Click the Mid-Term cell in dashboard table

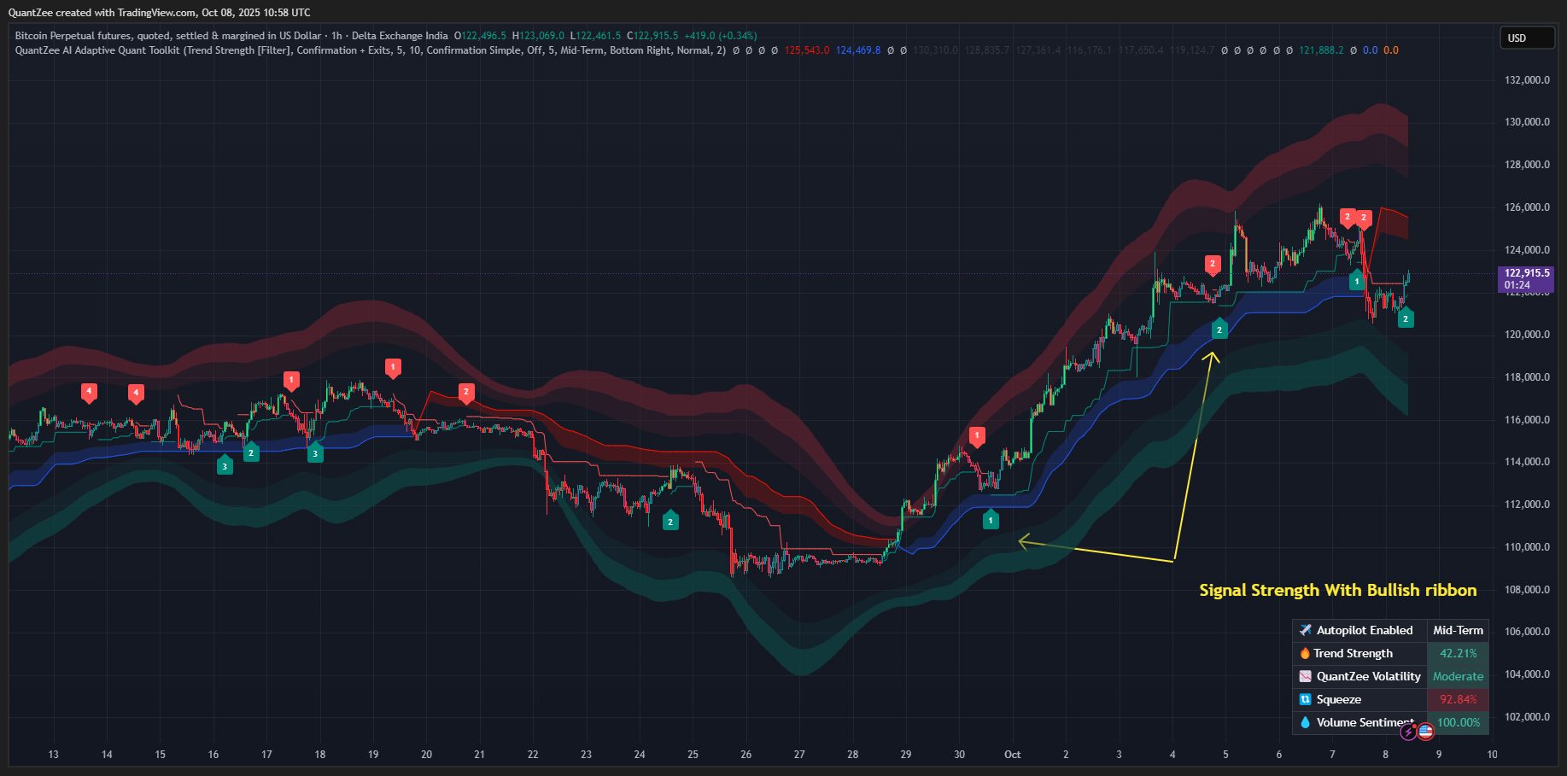point(1458,630)
